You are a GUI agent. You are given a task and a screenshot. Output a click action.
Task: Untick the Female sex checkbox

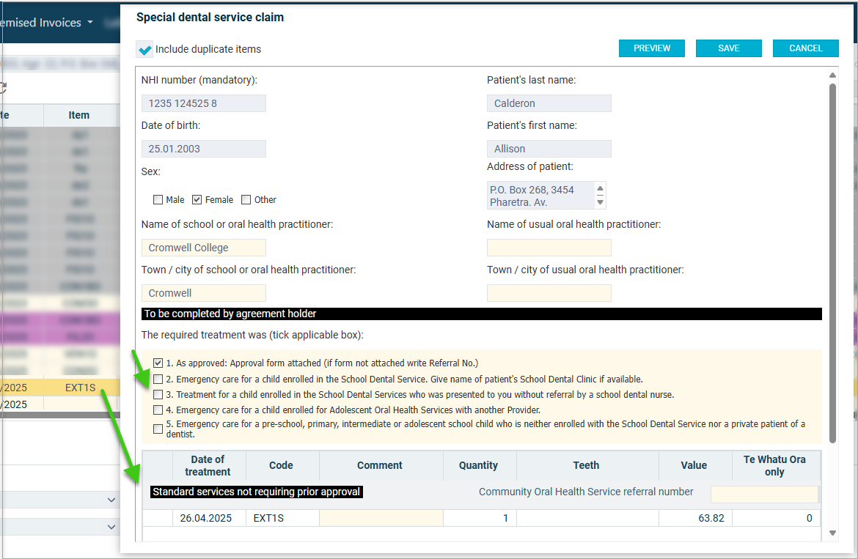pyautogui.click(x=197, y=199)
